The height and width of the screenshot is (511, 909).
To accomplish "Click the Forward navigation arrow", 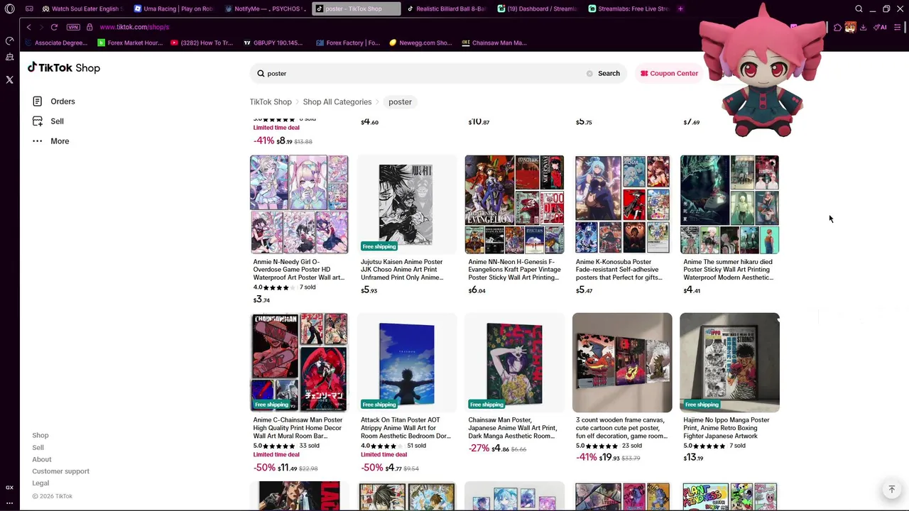I will (41, 27).
